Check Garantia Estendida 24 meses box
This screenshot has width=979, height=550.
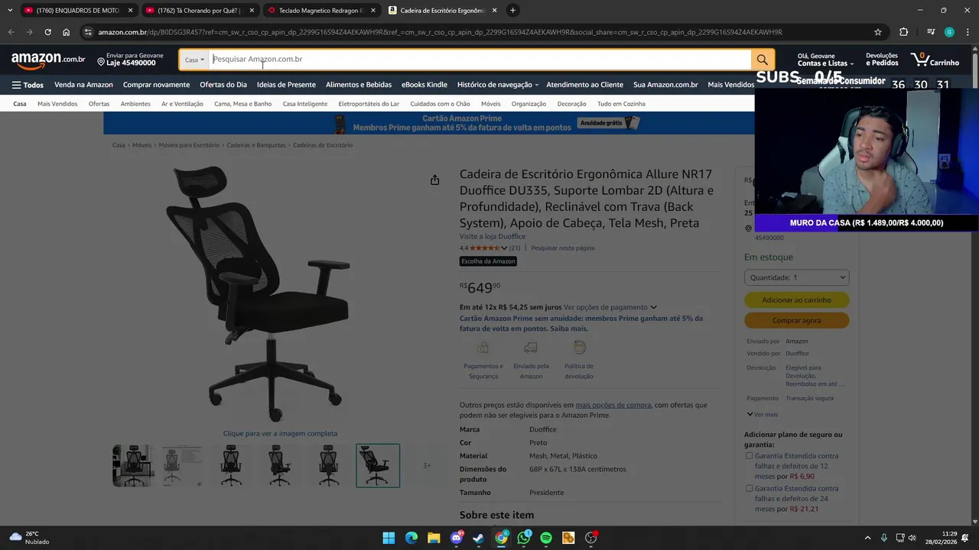750,489
